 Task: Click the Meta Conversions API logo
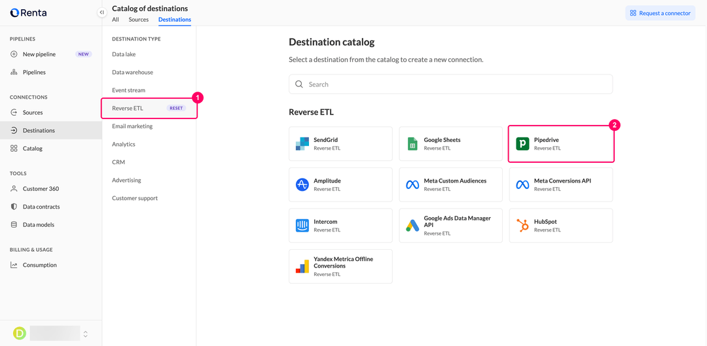click(x=522, y=184)
